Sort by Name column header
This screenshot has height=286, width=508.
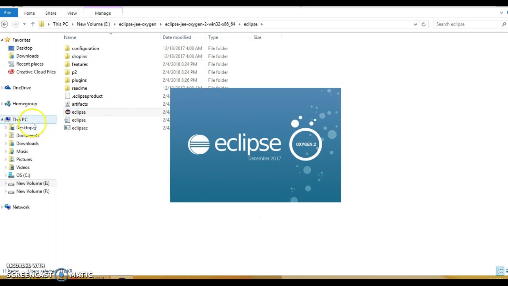click(70, 37)
